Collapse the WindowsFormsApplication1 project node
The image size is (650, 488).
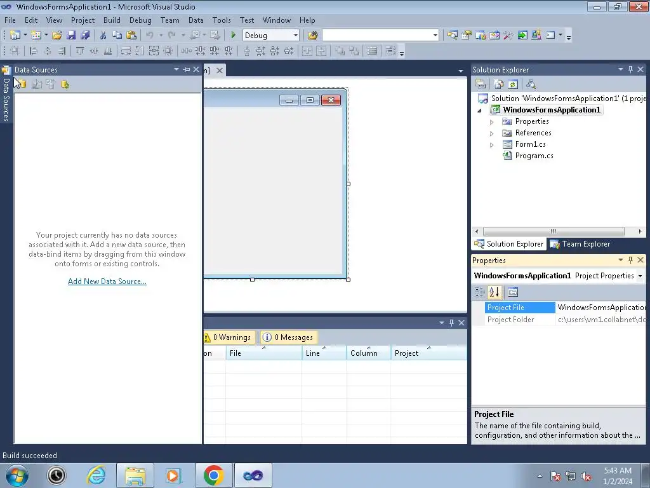pyautogui.click(x=480, y=111)
